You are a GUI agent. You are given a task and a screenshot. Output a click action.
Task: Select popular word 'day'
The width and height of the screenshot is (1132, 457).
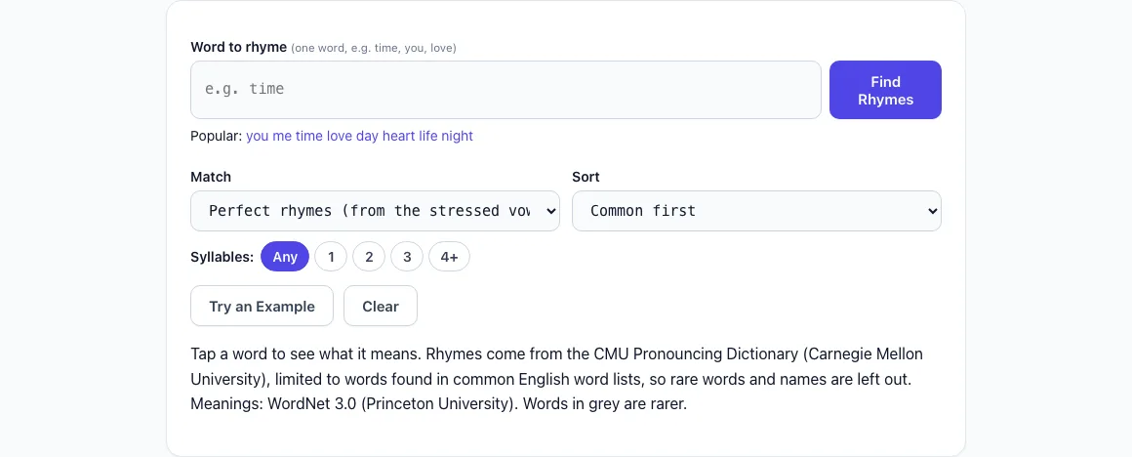(368, 136)
